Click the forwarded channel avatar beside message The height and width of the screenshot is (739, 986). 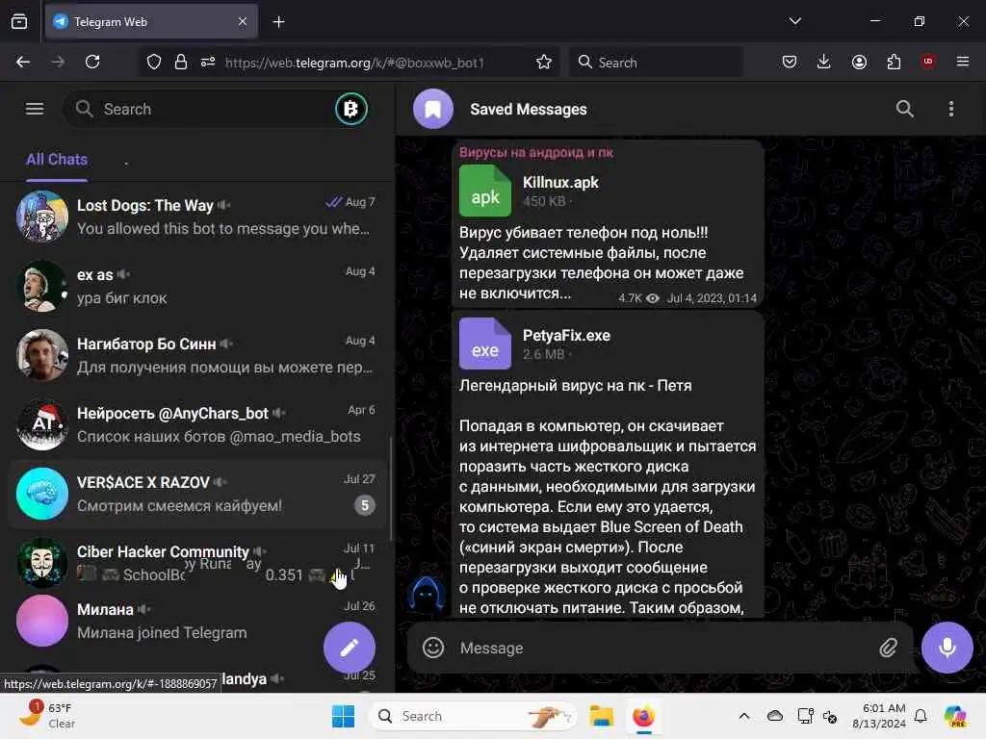427,595
